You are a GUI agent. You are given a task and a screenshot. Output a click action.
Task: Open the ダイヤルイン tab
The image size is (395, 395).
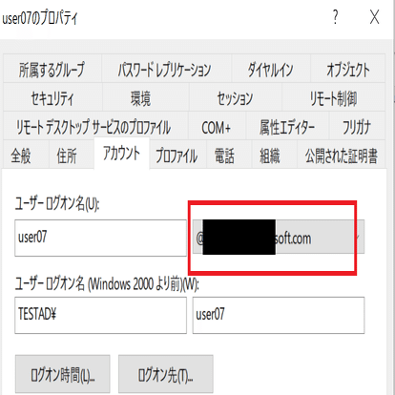pyautogui.click(x=271, y=69)
